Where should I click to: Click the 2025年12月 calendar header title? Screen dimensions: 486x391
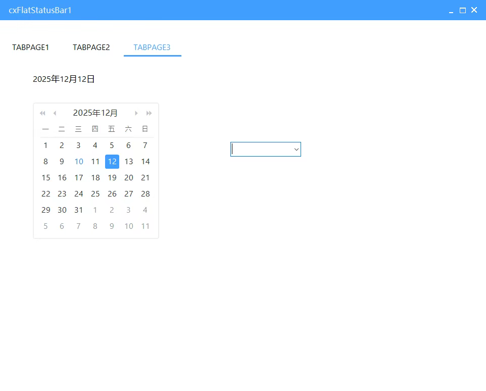tap(95, 113)
